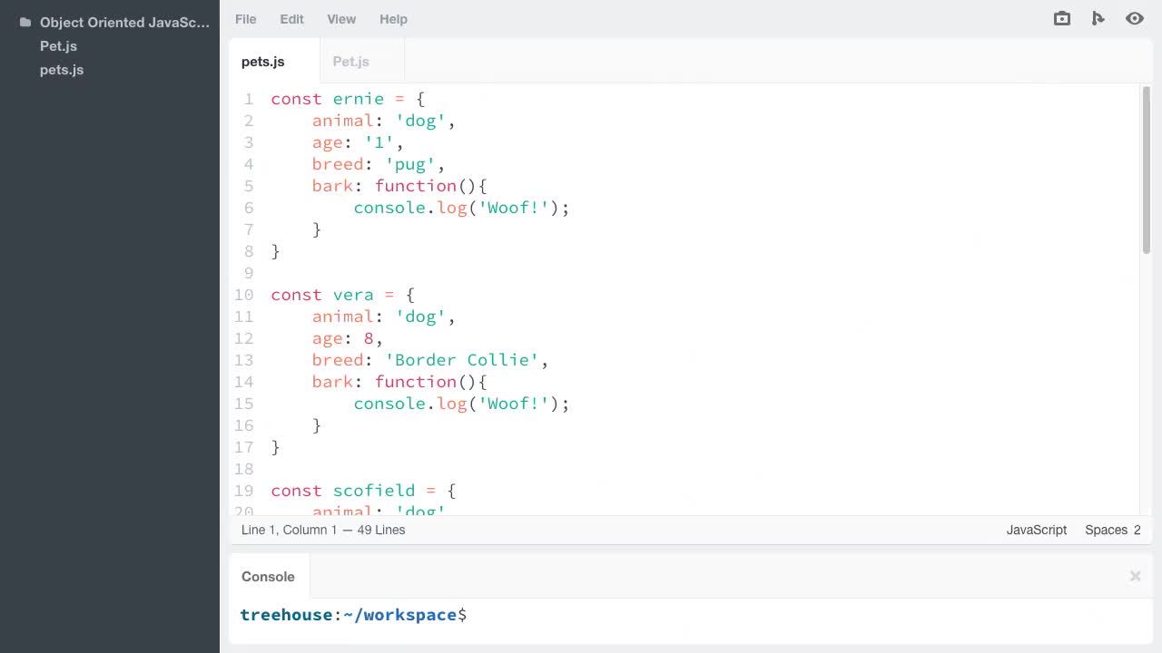Open the Edit menu
The height and width of the screenshot is (653, 1162).
(x=291, y=18)
